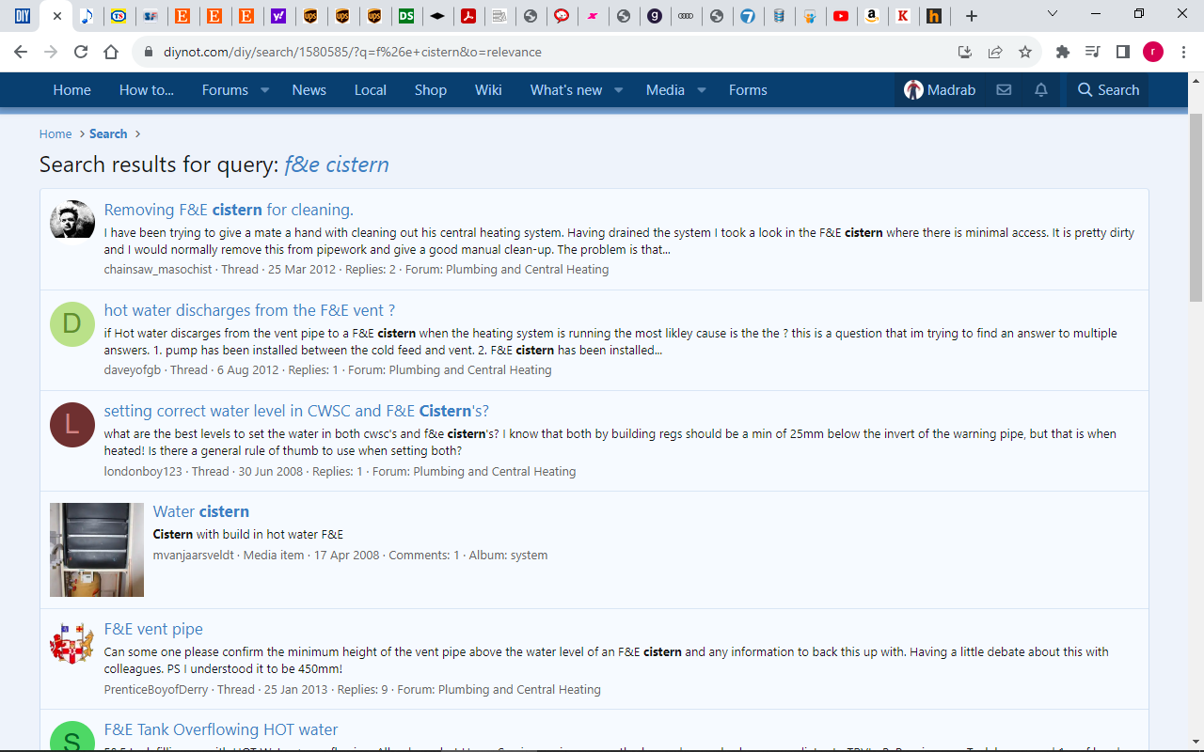Open the How to... menu
Image resolution: width=1204 pixels, height=752 pixels.
tap(146, 90)
